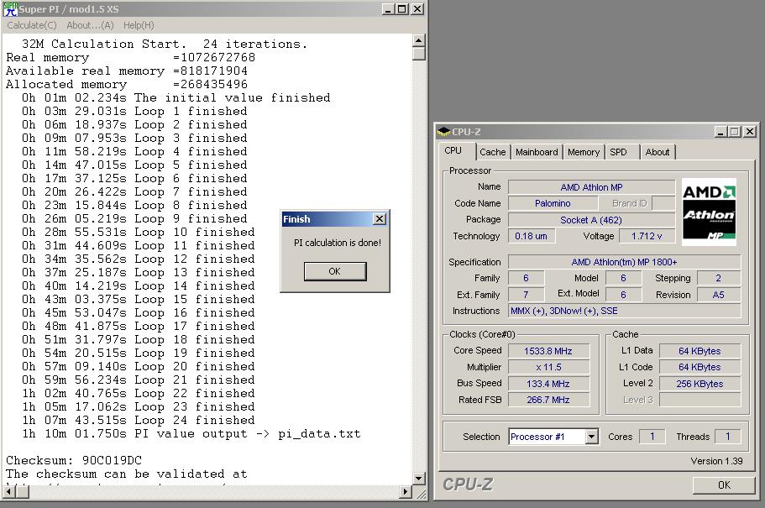This screenshot has width=765, height=508.
Task: Click OK at the bottom of CPU-Z
Action: (x=724, y=485)
